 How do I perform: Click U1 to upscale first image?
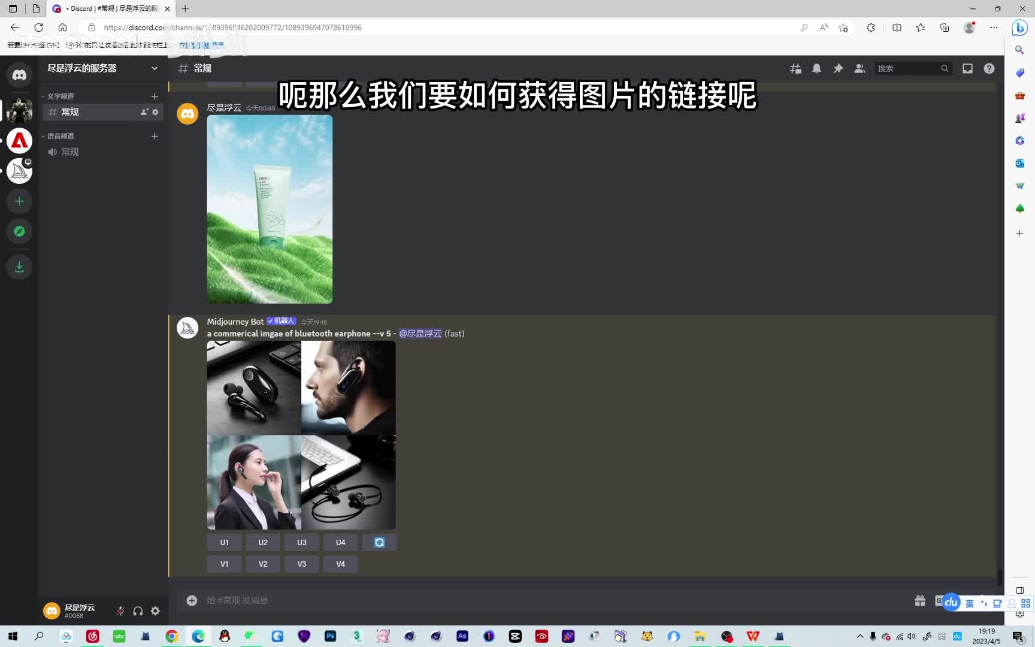click(224, 543)
